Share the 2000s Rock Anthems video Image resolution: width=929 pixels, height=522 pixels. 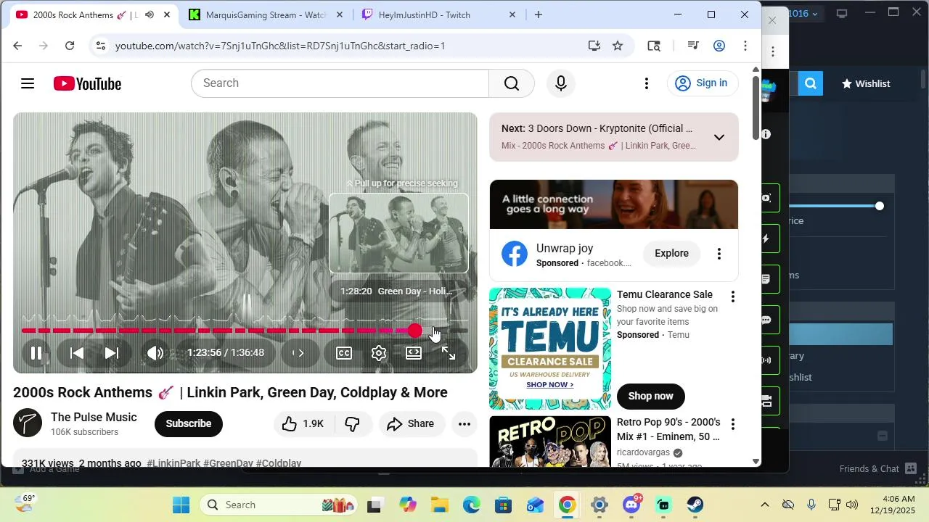coord(410,423)
